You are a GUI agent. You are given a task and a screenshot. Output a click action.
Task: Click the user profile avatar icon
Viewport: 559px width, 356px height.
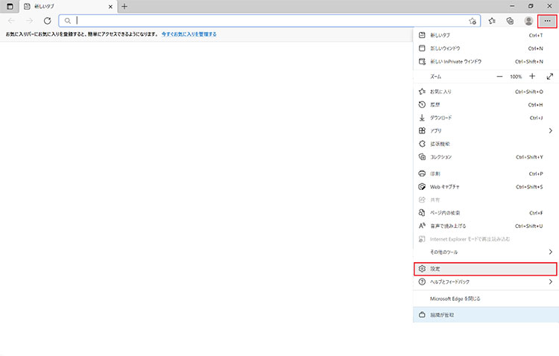coord(528,21)
